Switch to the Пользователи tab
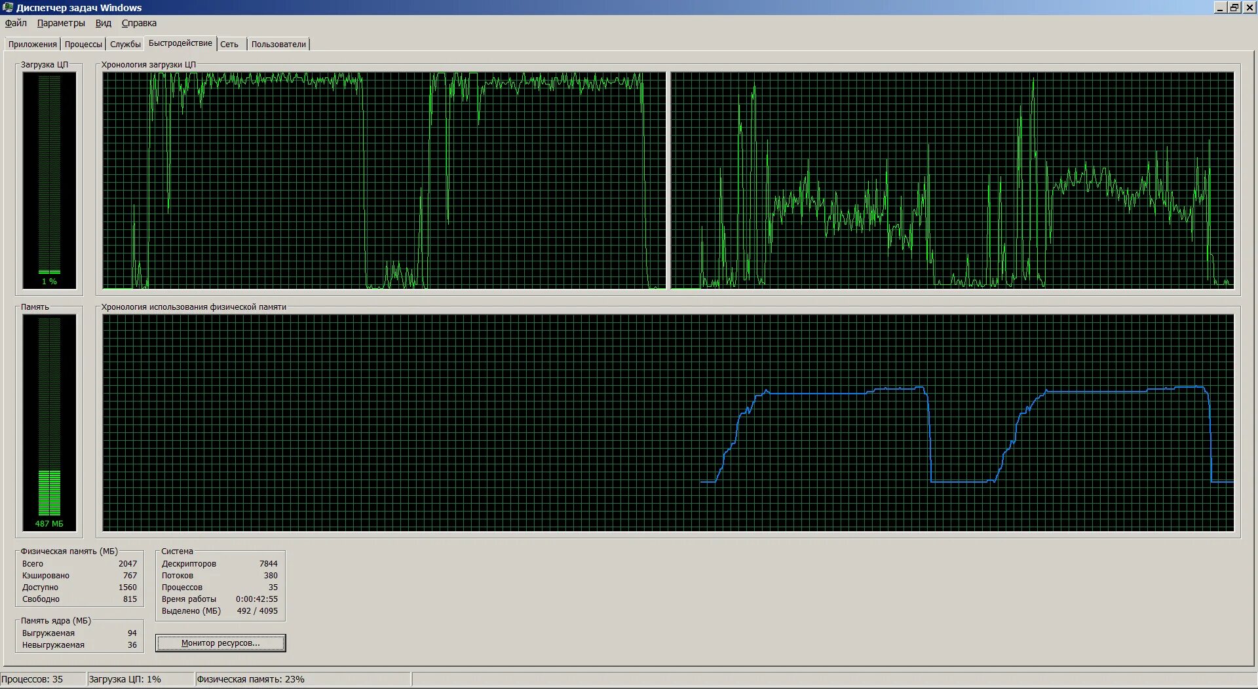Image resolution: width=1258 pixels, height=689 pixels. pos(278,45)
